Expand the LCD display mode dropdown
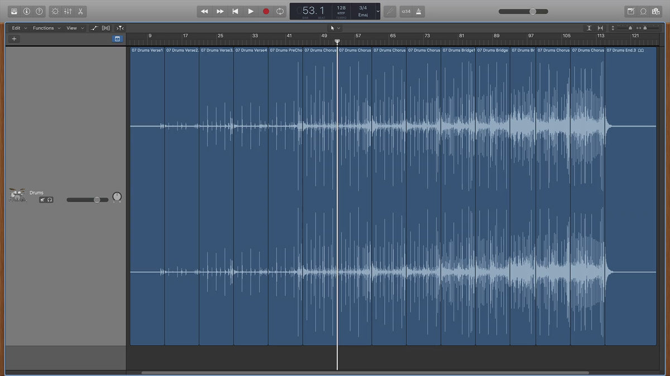 378,11
